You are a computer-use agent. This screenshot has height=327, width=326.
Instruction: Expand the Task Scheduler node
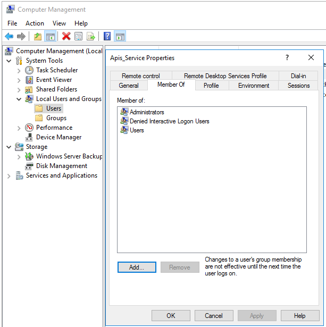pyautogui.click(x=19, y=70)
